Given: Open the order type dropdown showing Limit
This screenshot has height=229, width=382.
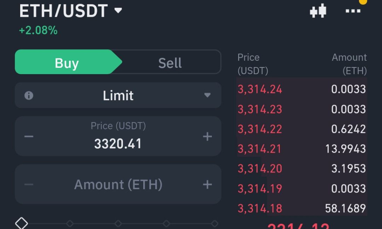Looking at the screenshot, I should pos(118,95).
